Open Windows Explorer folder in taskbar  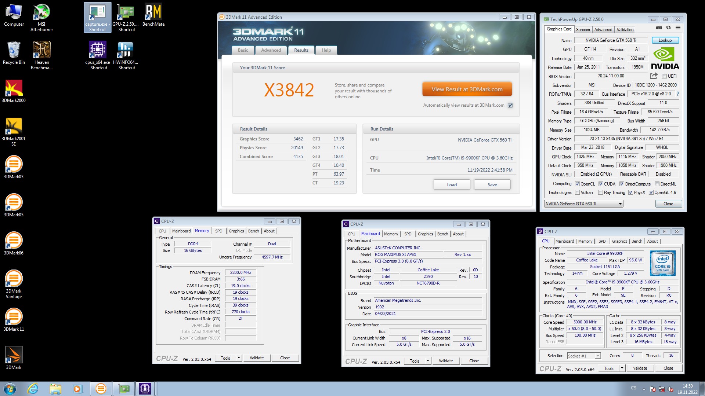tap(55, 389)
